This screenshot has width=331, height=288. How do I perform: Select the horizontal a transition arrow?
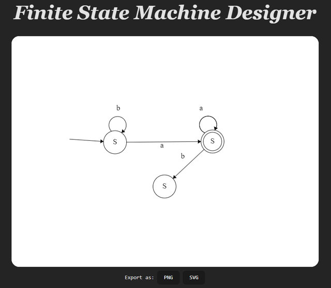(x=163, y=142)
